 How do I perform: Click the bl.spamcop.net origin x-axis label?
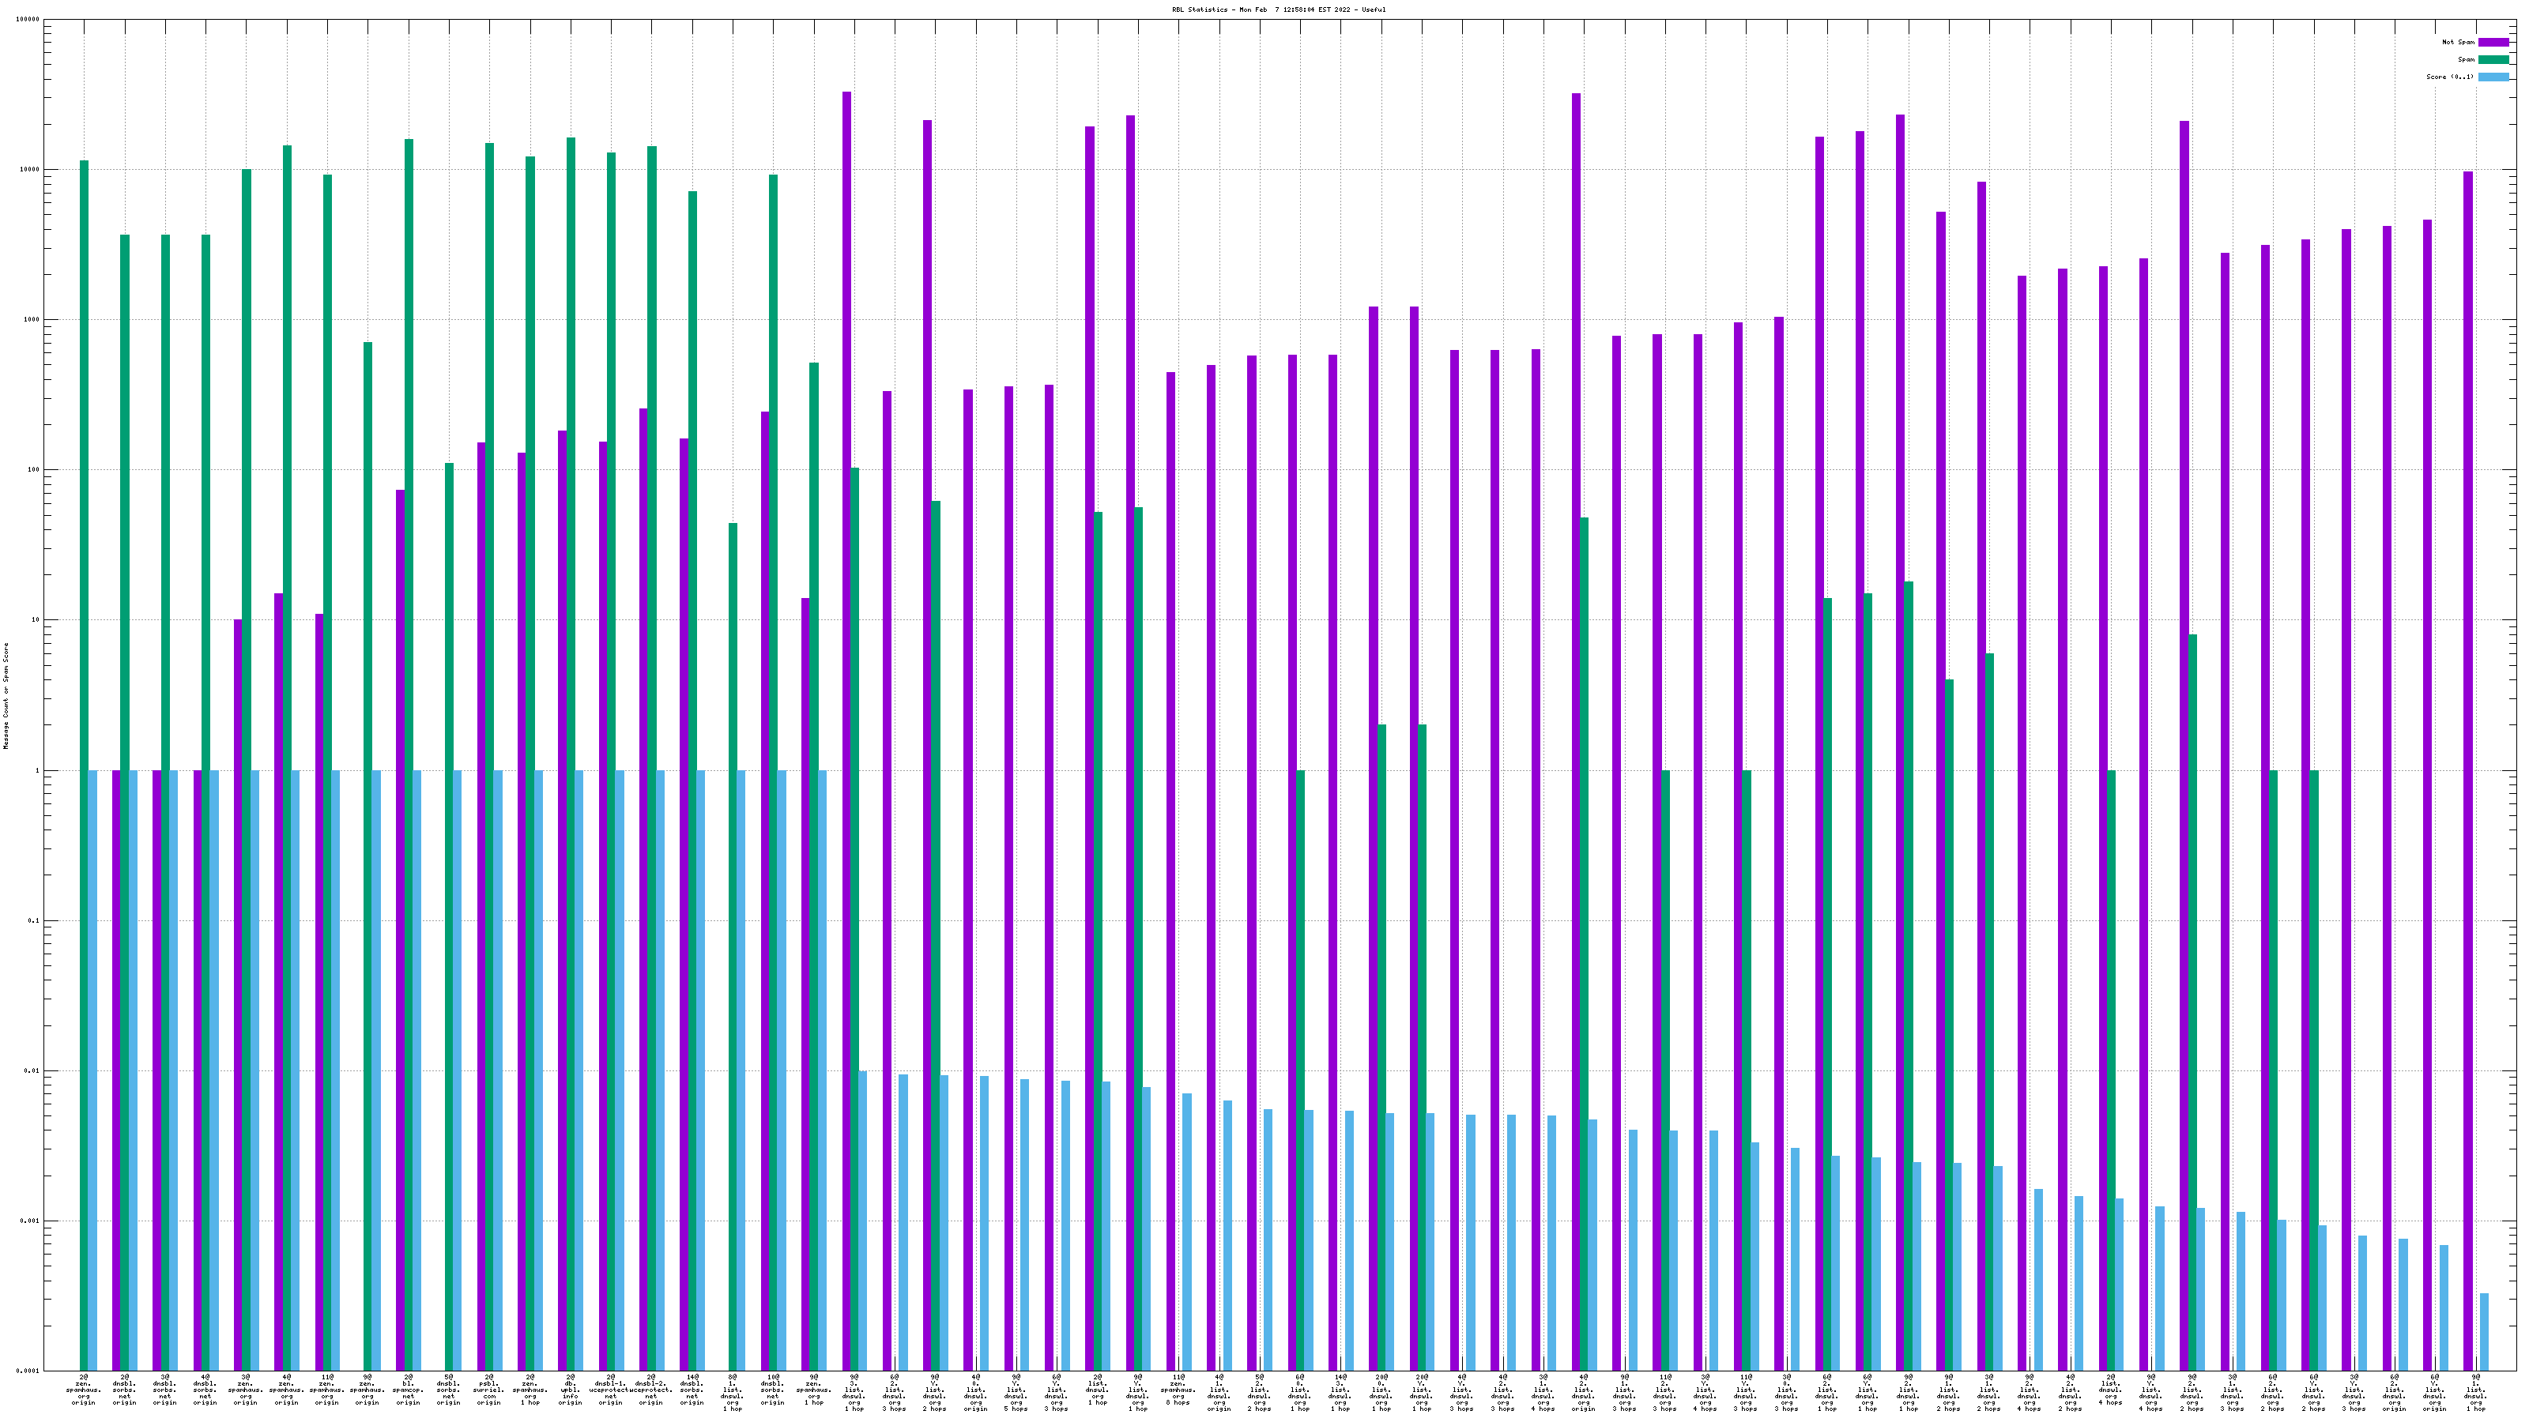(x=409, y=1390)
